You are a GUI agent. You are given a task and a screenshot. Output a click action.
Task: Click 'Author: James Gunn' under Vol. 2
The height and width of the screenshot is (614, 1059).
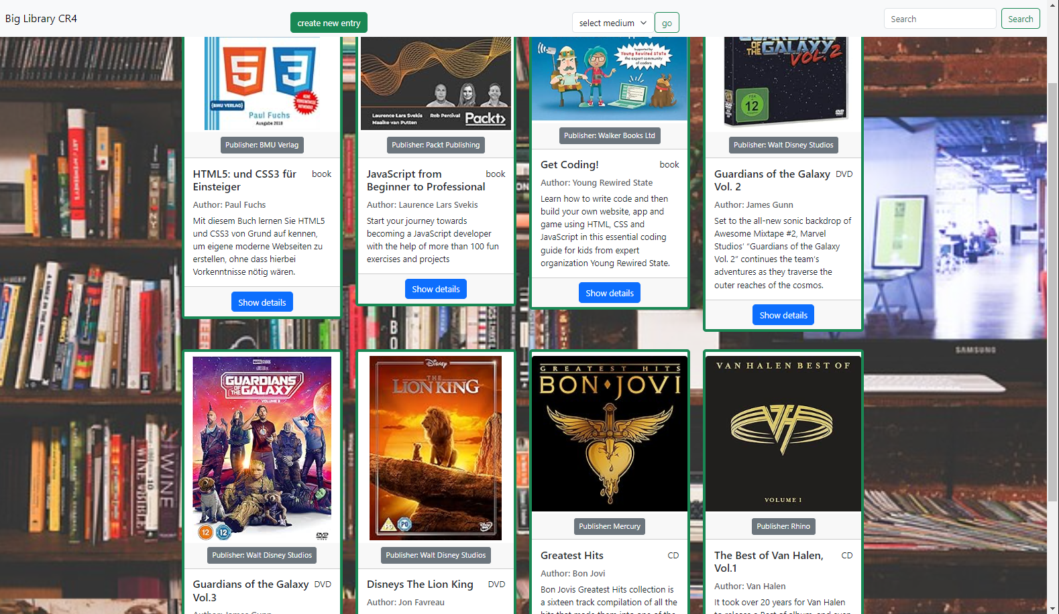click(x=754, y=205)
